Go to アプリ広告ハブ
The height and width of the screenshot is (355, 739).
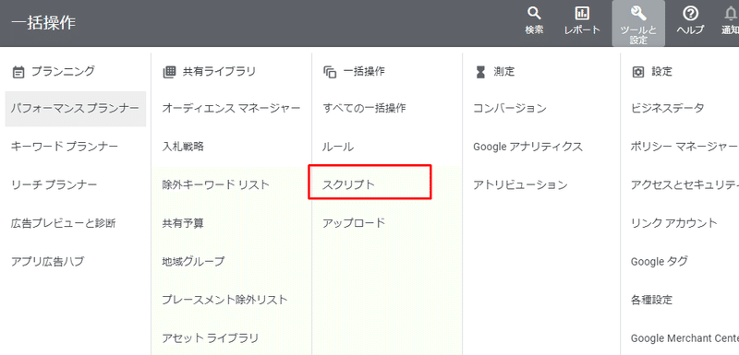click(47, 261)
